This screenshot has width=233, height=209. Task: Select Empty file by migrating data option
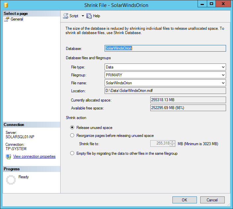[72, 153]
